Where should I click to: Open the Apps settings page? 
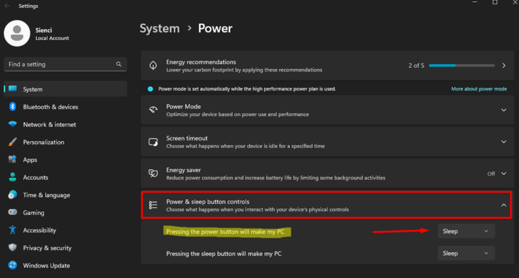(x=30, y=160)
